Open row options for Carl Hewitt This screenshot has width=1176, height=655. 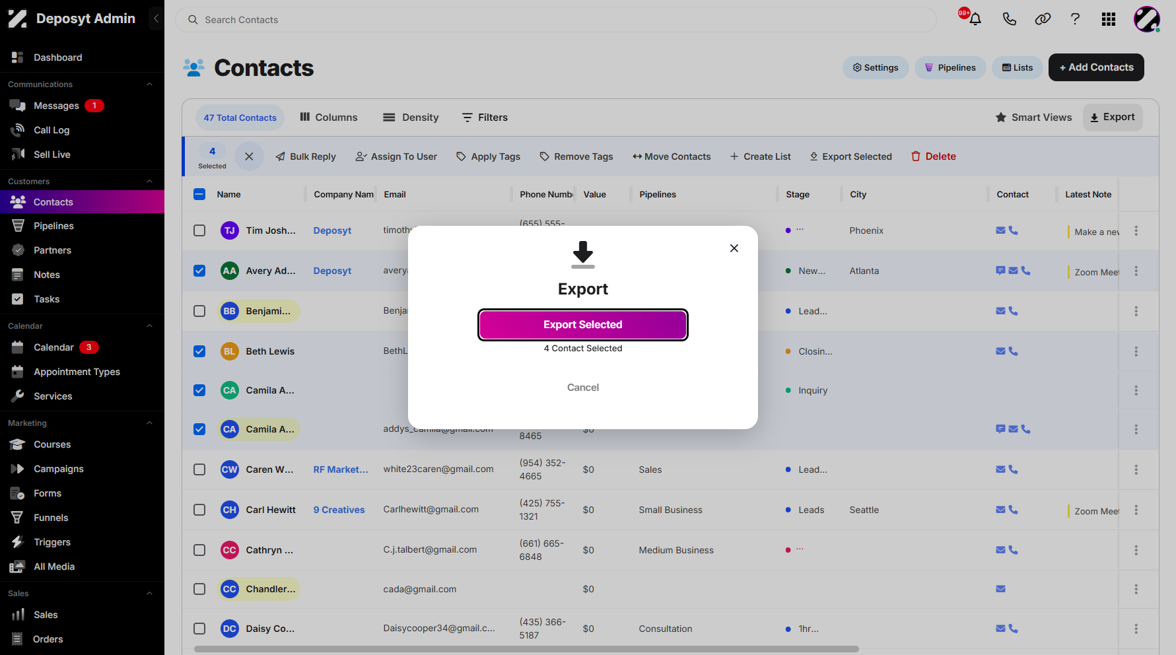(x=1136, y=510)
